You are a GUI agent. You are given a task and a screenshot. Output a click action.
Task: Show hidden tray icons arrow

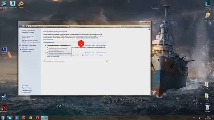[197, 118]
